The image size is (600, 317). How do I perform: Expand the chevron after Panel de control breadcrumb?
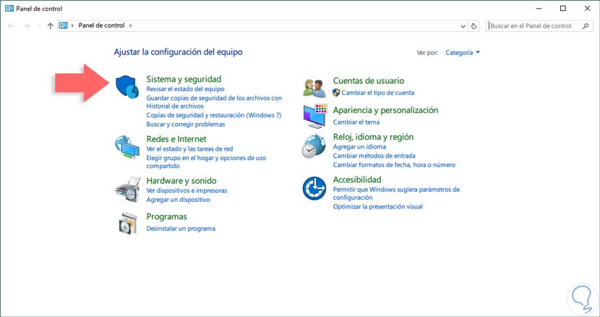coord(131,25)
